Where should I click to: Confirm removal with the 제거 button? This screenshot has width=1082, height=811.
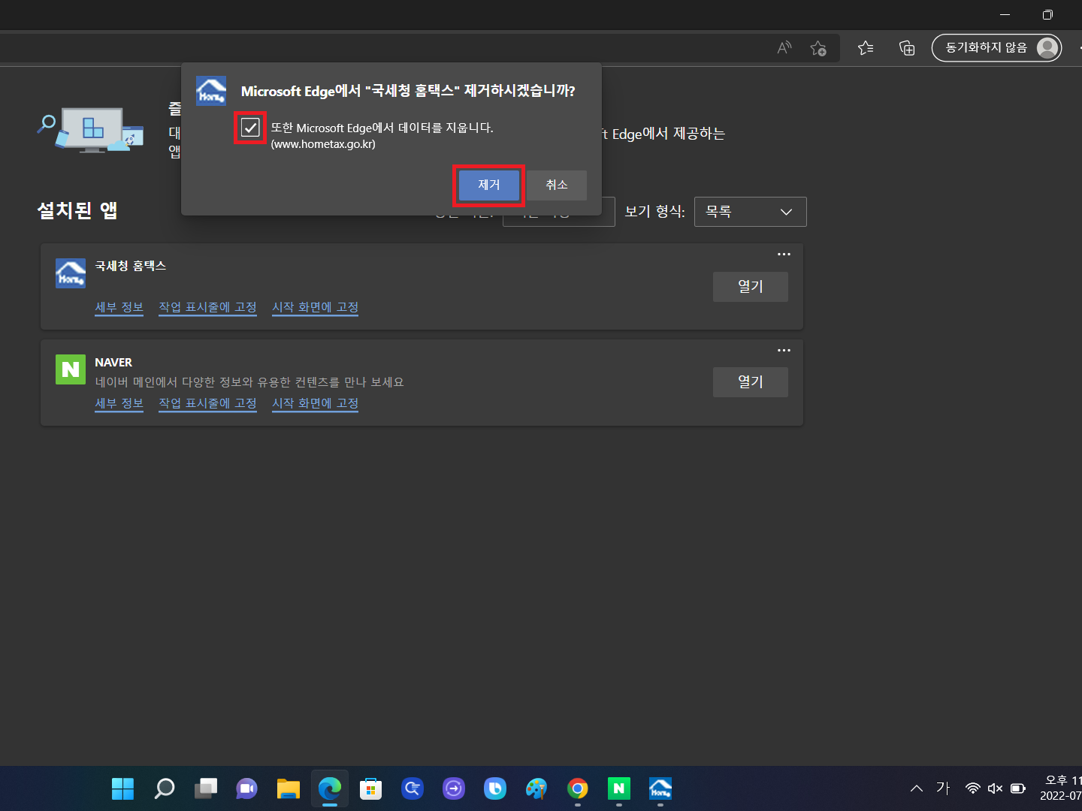[488, 185]
